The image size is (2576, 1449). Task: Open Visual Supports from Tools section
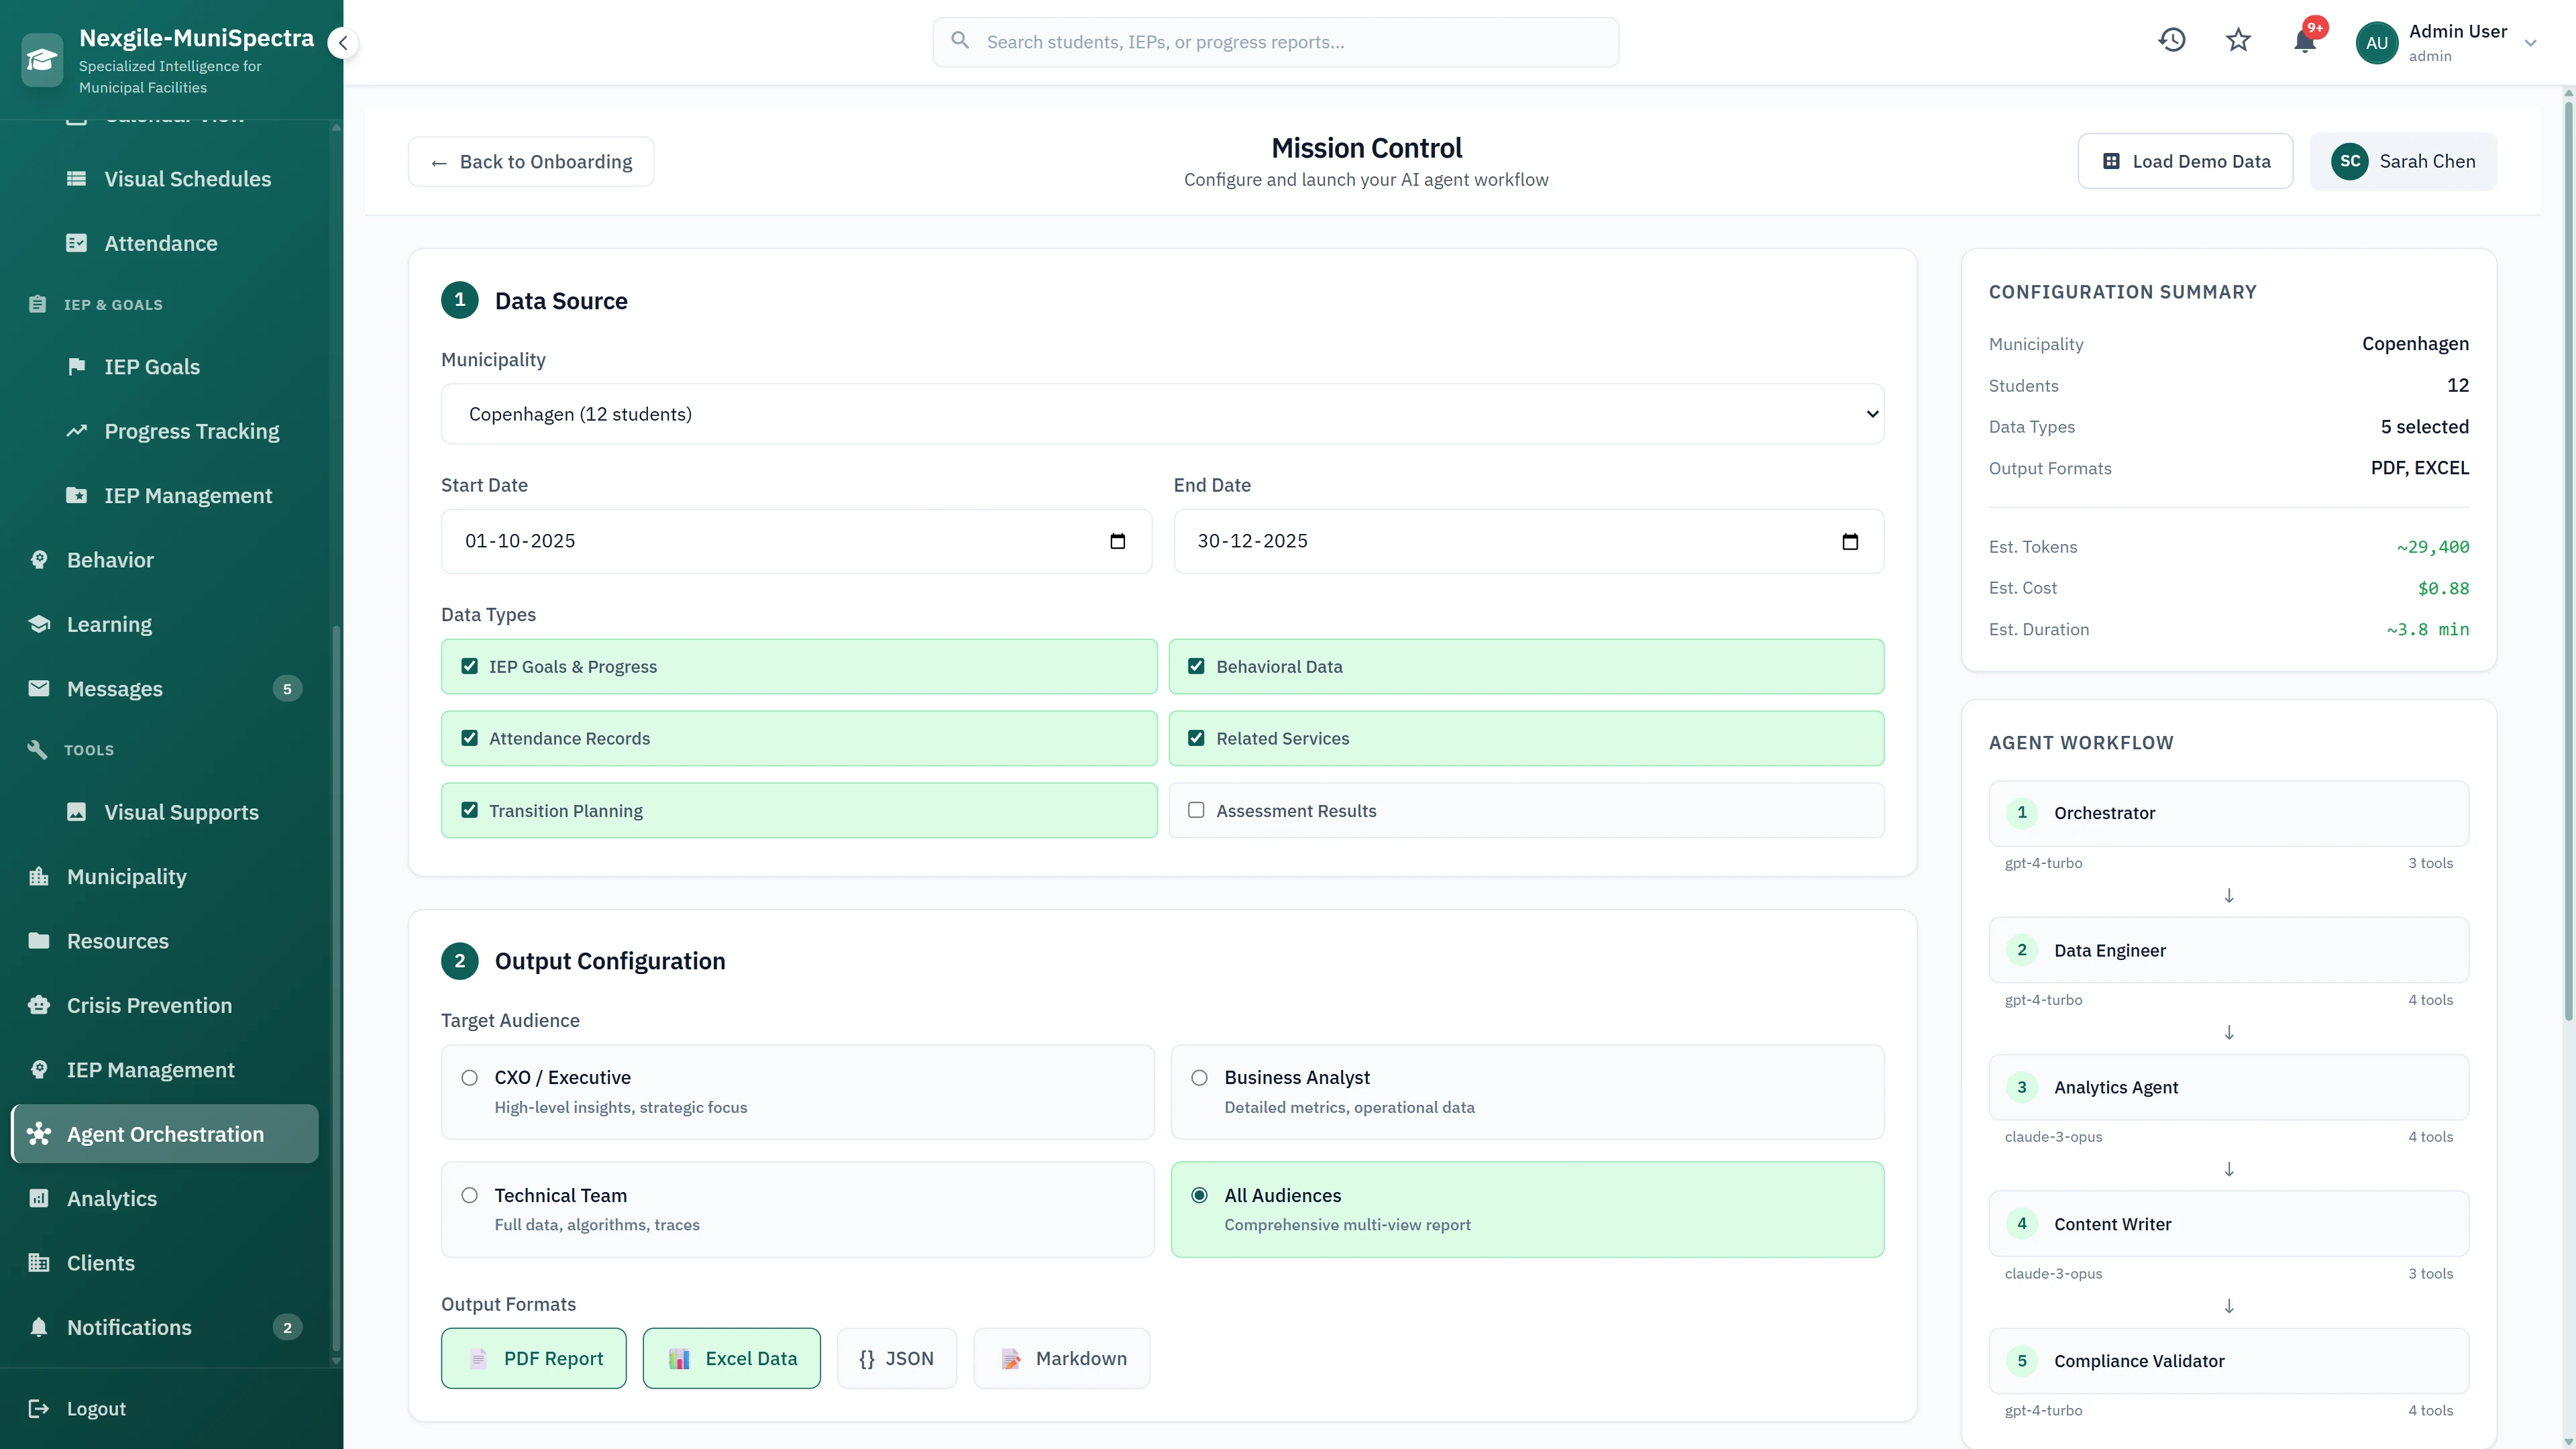tap(180, 812)
